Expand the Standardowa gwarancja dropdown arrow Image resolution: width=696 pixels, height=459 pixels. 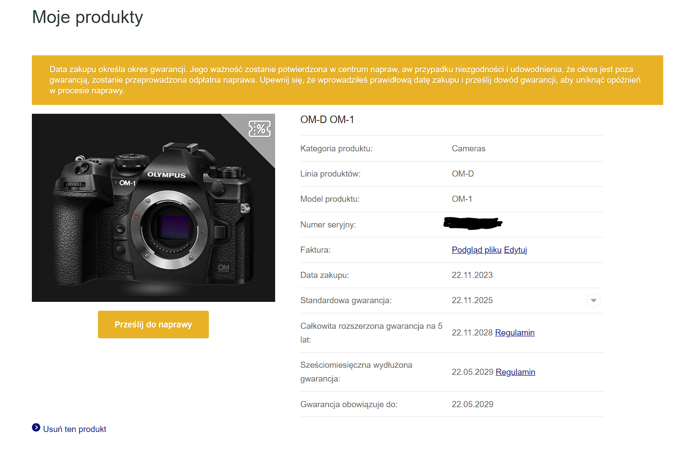coord(593,301)
